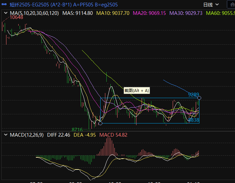
Task: Click the MACD(12,26,9) indicator label
Action: (x=27, y=135)
